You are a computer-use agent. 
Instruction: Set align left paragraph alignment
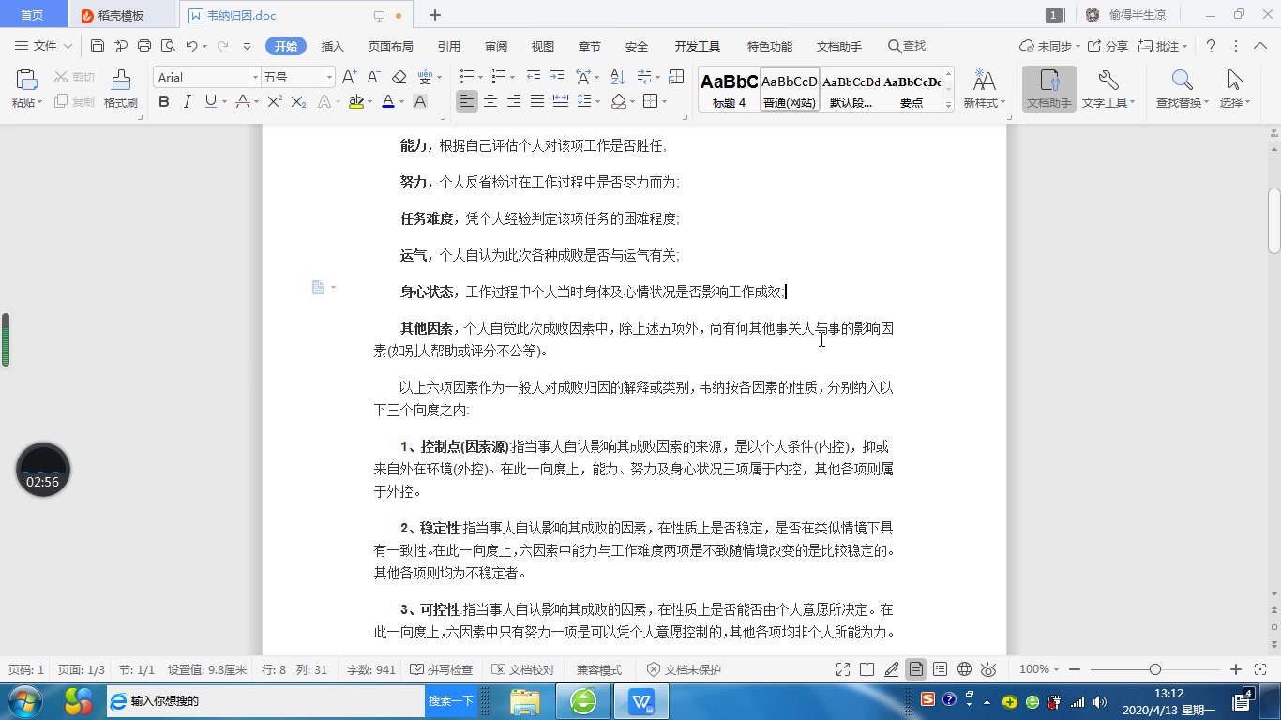[466, 101]
